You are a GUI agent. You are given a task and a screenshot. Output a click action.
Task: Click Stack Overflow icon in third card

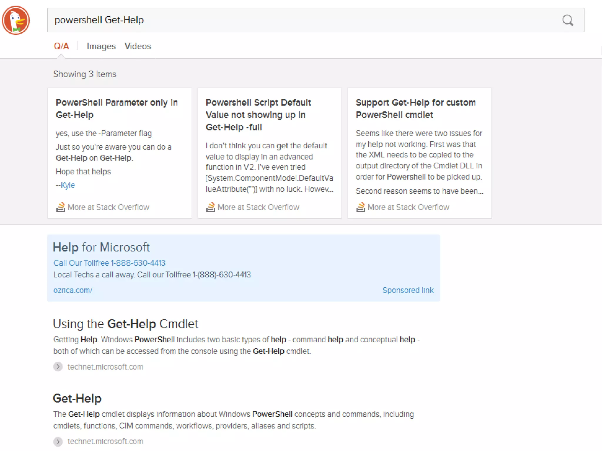click(360, 207)
